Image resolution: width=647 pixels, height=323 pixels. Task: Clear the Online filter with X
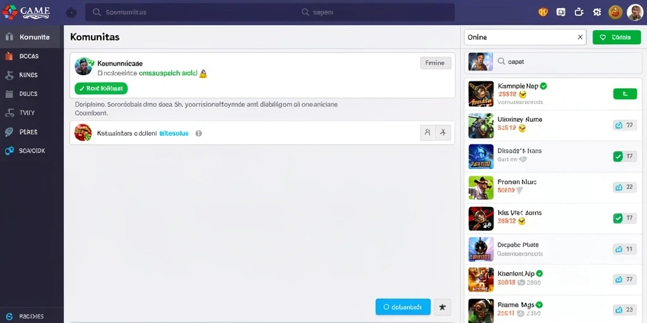pos(580,37)
